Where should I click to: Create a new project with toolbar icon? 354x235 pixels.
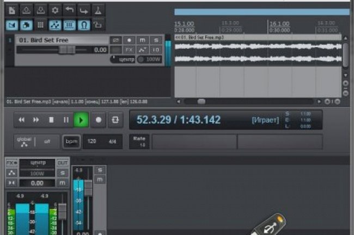click(12, 10)
